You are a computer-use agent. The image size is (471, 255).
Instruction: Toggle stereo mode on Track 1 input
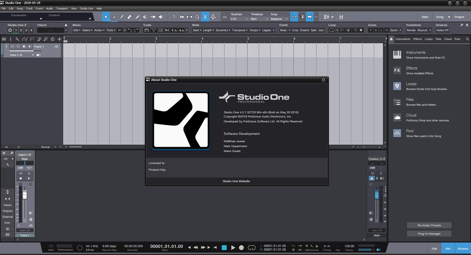[x=38, y=55]
